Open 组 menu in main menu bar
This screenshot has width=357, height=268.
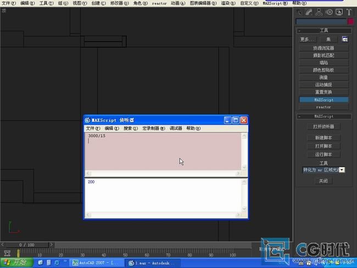[x=63, y=3]
